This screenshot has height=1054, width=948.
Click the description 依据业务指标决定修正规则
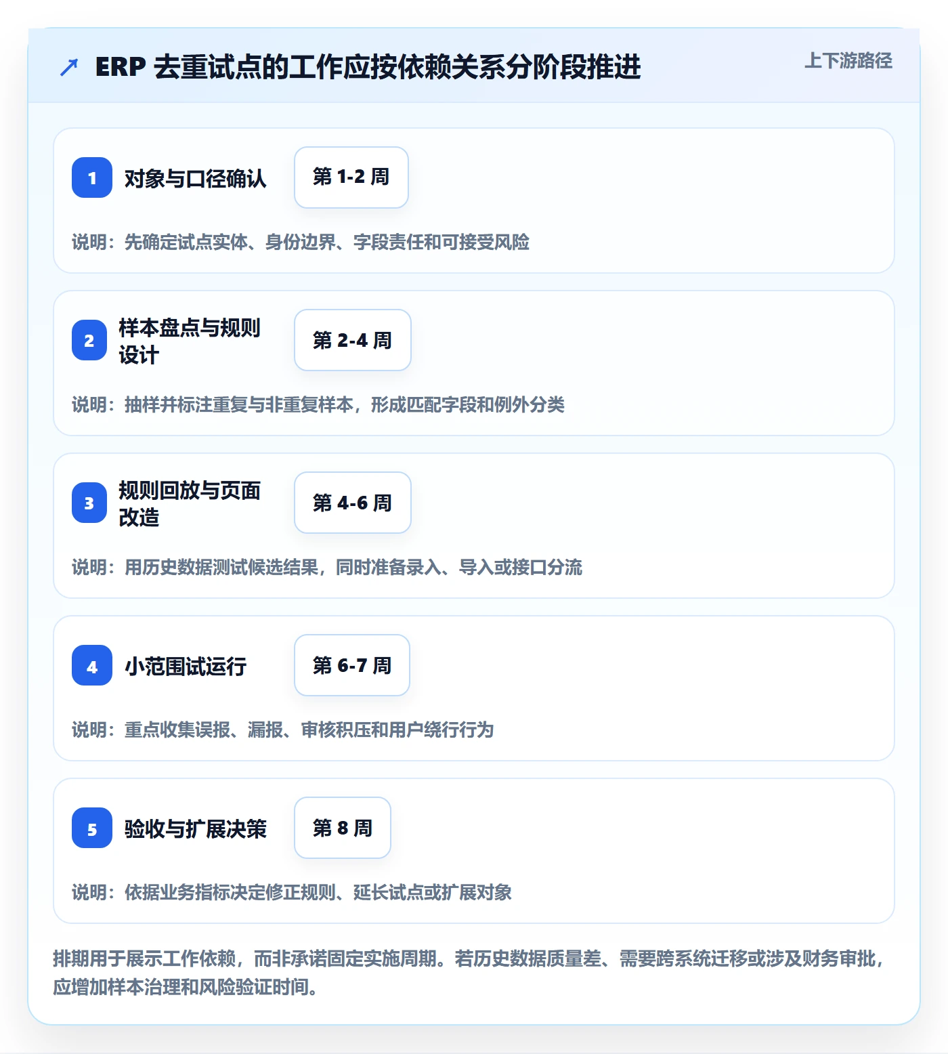pyautogui.click(x=292, y=892)
